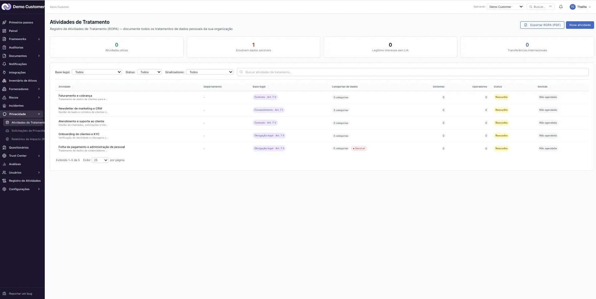The image size is (596, 299).
Task: Click the Inventário de Ativos icon
Action: [x=4, y=81]
